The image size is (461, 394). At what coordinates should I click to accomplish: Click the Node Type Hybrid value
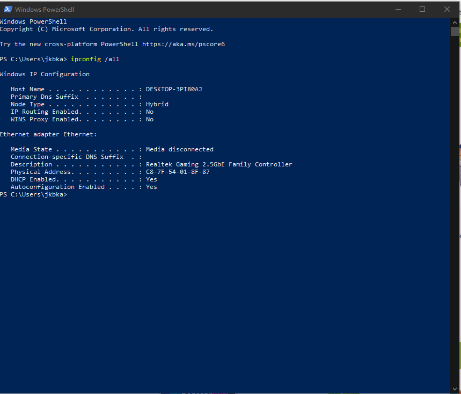(x=157, y=104)
